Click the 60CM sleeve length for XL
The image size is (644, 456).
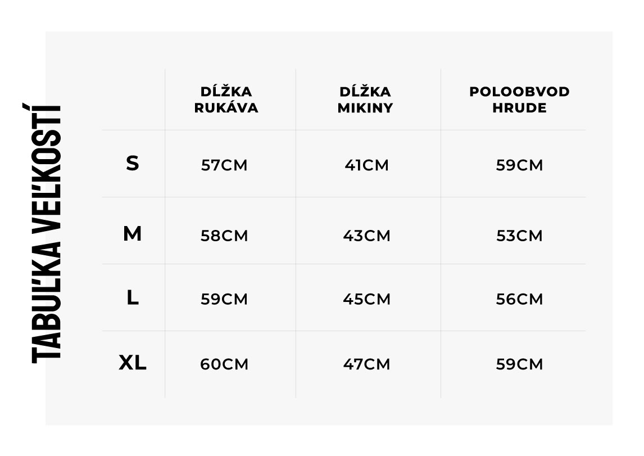(224, 364)
